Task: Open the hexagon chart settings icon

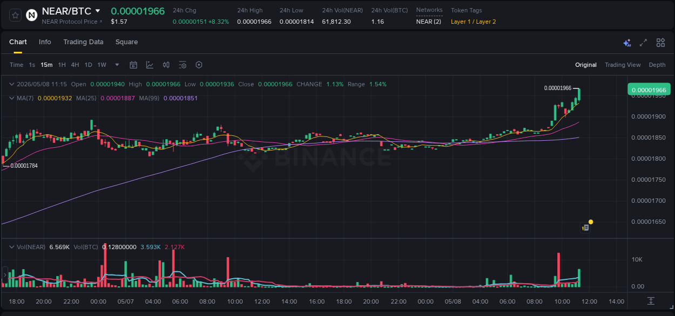Action: pos(199,65)
